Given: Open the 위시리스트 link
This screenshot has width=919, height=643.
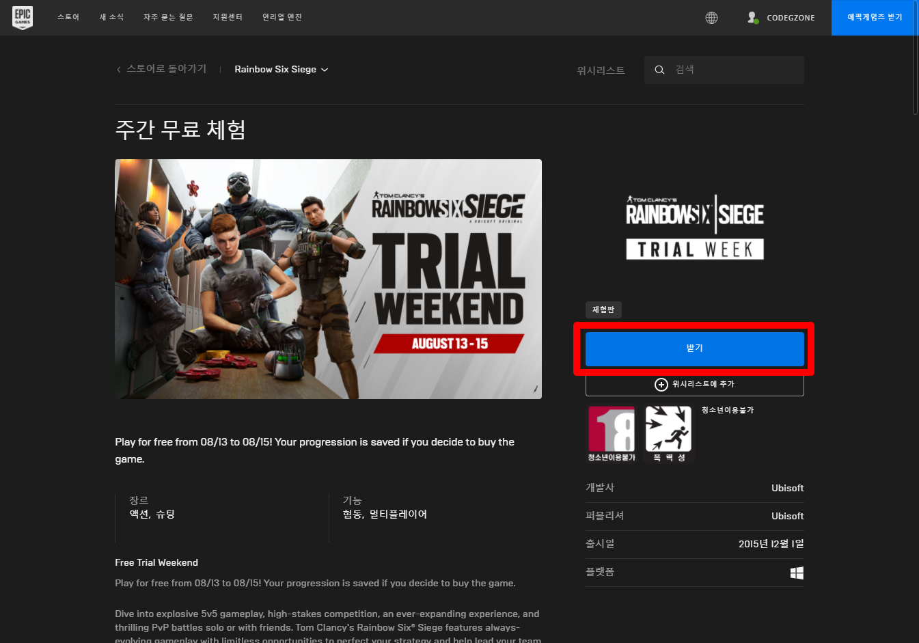Looking at the screenshot, I should coord(601,70).
